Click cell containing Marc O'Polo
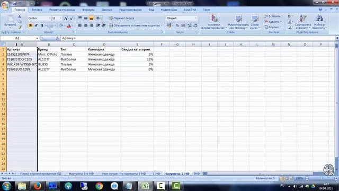The image size is (339, 191). (x=49, y=54)
